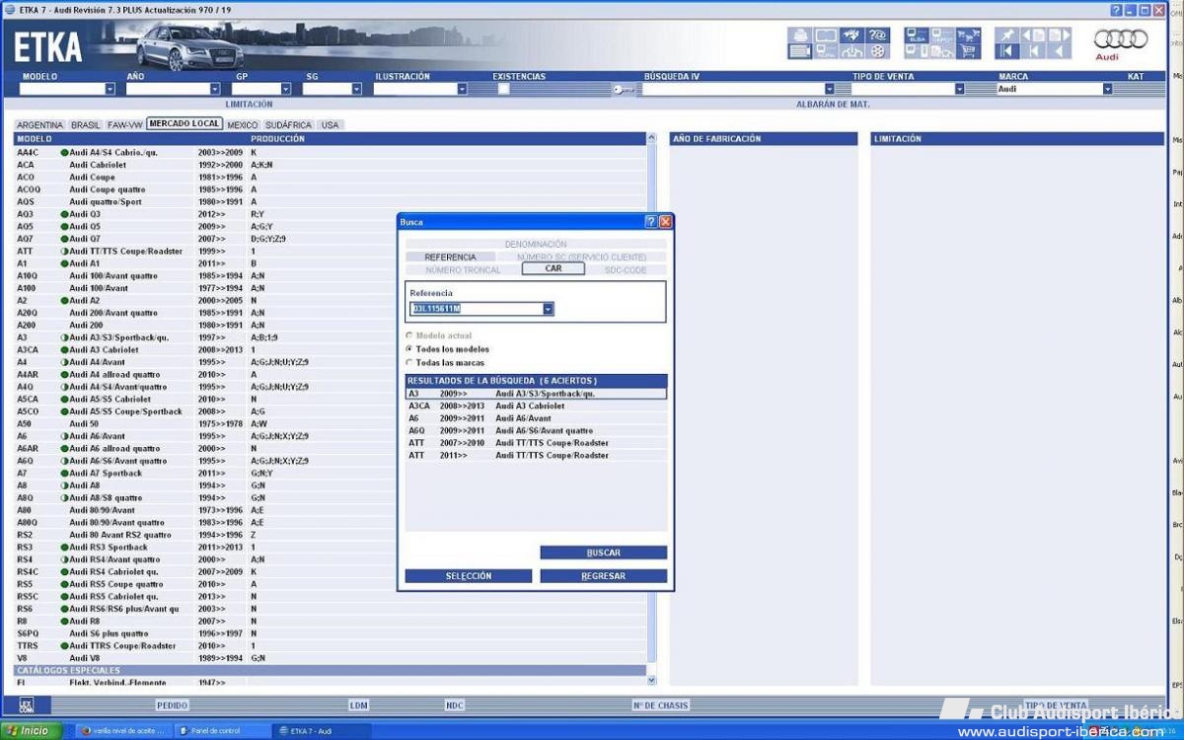Select the REFERENCIA search mode tab
The height and width of the screenshot is (740, 1184).
[x=450, y=257]
